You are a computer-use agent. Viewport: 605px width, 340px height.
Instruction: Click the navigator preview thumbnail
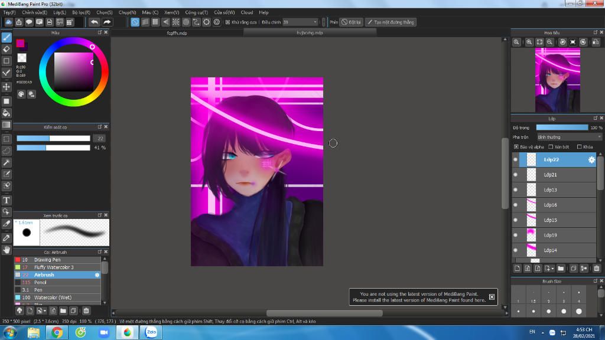click(x=558, y=80)
